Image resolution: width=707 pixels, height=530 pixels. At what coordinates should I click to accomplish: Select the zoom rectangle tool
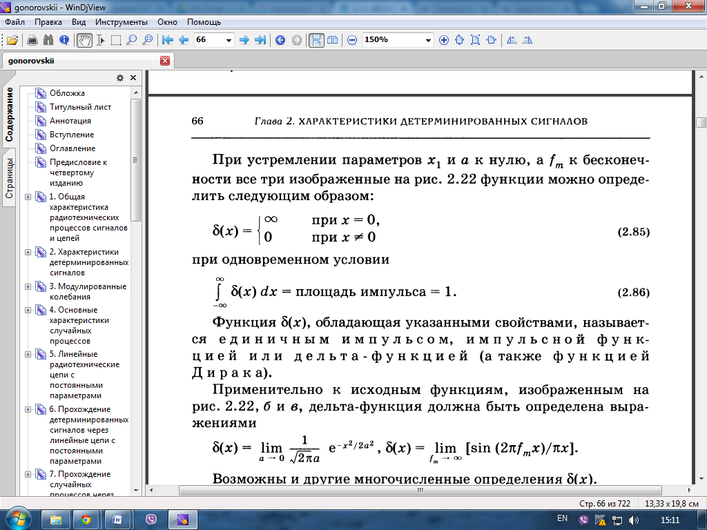click(x=148, y=40)
